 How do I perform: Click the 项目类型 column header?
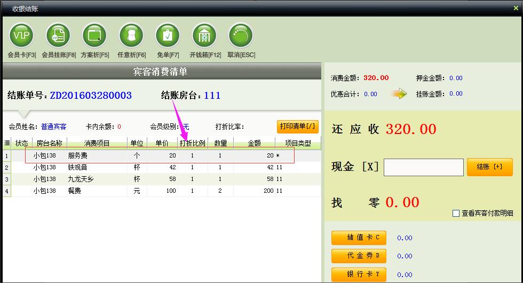298,143
